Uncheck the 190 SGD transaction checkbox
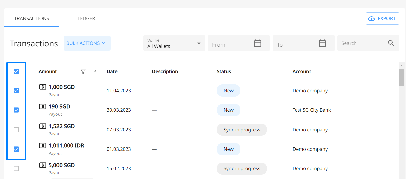The height and width of the screenshot is (179, 406). click(x=16, y=110)
